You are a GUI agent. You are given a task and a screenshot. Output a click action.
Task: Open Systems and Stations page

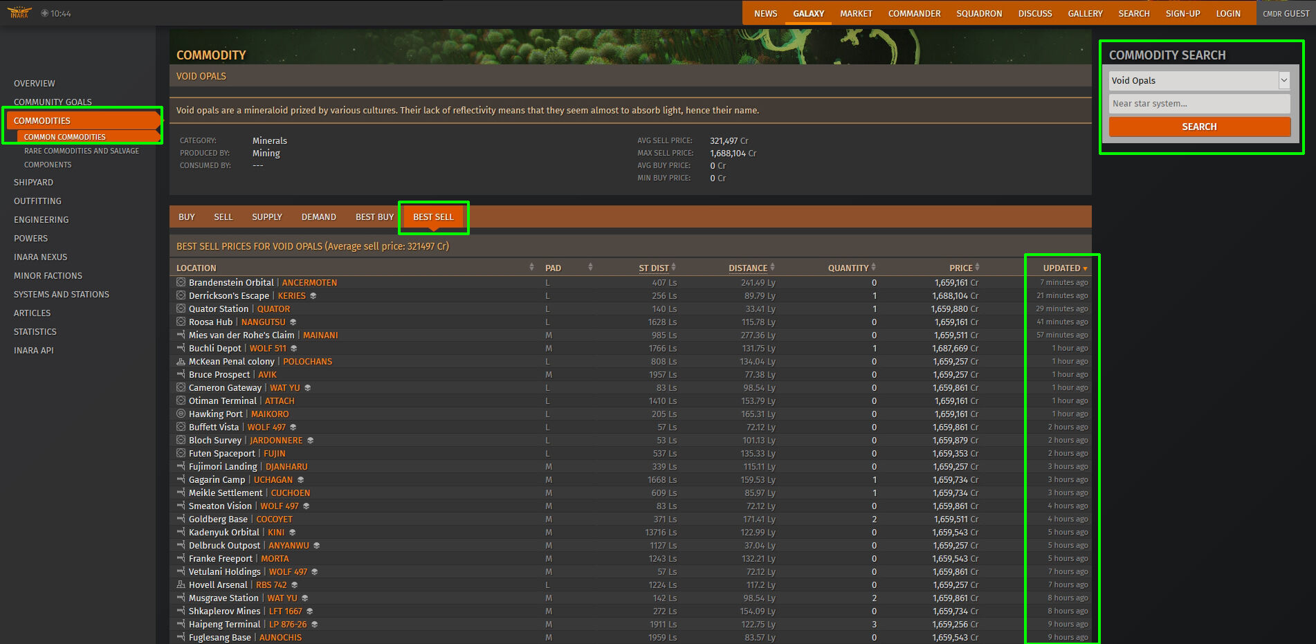point(62,295)
